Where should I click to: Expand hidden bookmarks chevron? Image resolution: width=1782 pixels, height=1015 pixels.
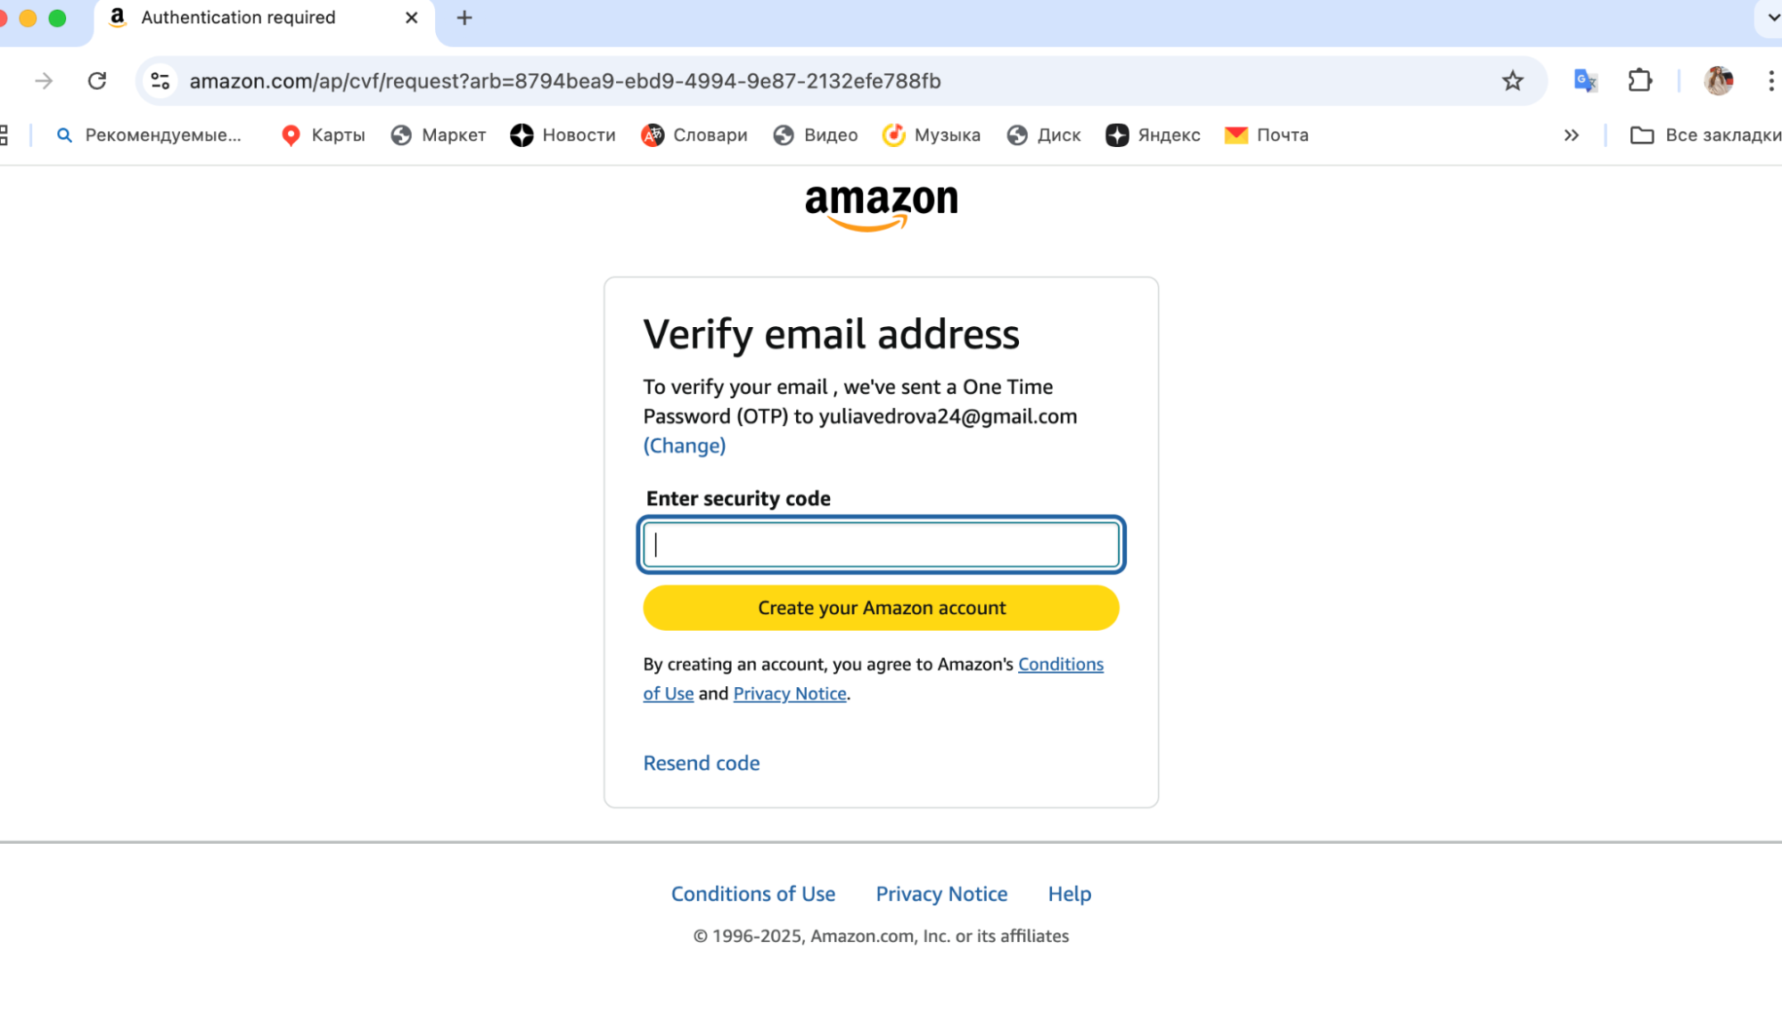coord(1572,135)
